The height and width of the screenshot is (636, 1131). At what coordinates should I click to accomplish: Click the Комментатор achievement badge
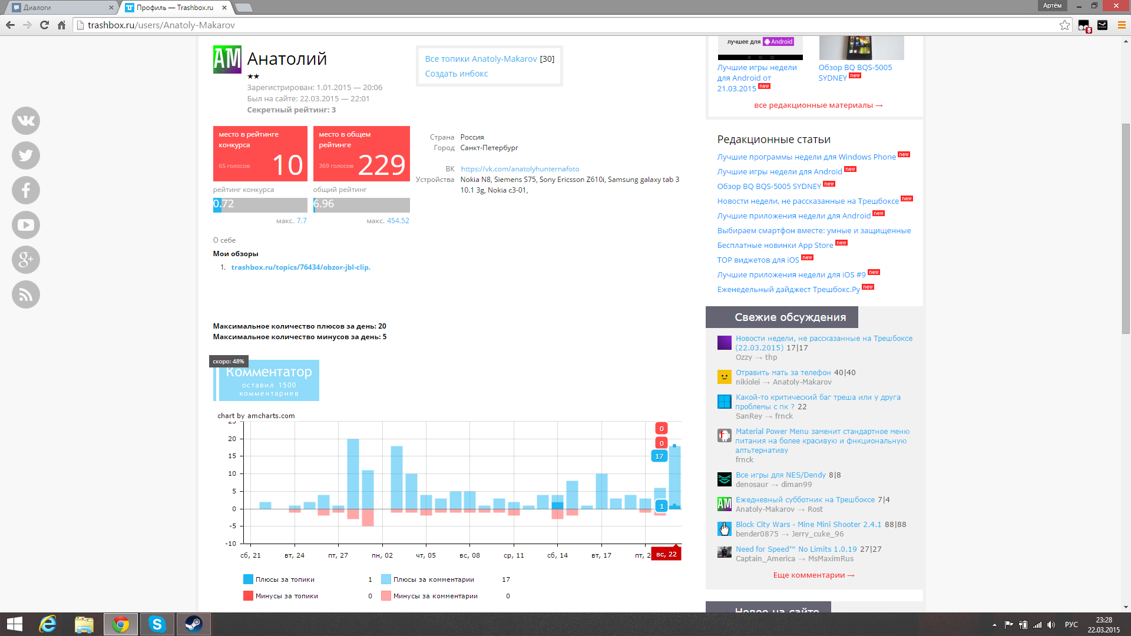(268, 380)
